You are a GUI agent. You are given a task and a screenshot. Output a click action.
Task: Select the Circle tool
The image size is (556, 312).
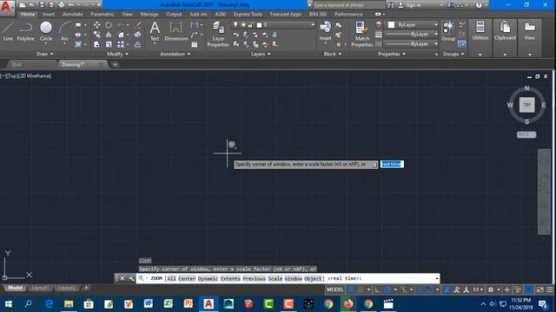46,31
